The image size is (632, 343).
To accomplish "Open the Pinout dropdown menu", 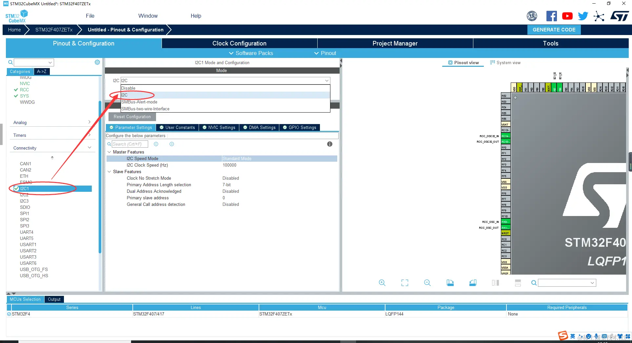I will [325, 53].
